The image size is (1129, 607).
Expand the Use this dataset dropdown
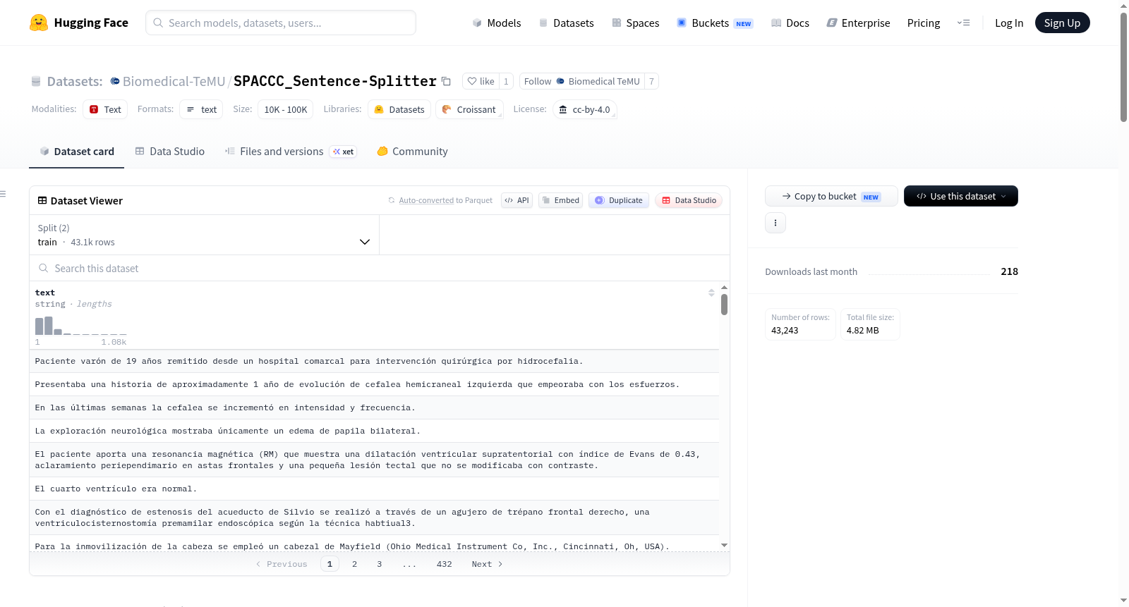961,196
